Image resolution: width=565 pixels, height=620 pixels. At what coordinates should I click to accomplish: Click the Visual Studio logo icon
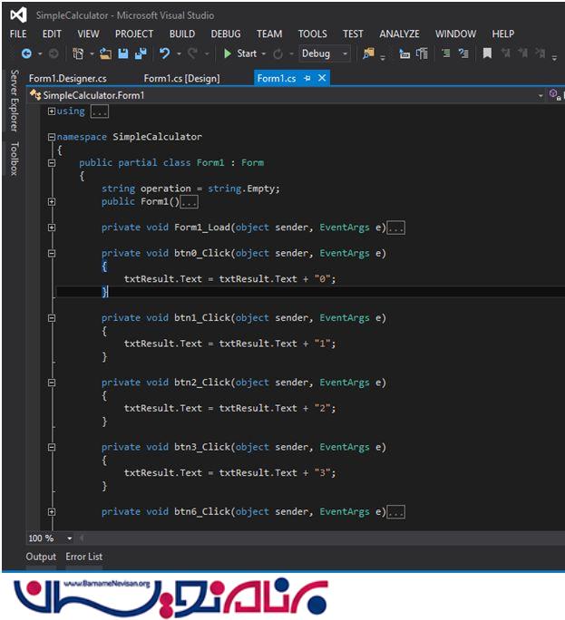pyautogui.click(x=19, y=15)
